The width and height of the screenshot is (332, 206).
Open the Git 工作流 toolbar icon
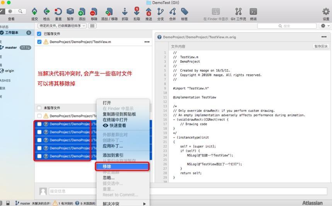tap(238, 12)
